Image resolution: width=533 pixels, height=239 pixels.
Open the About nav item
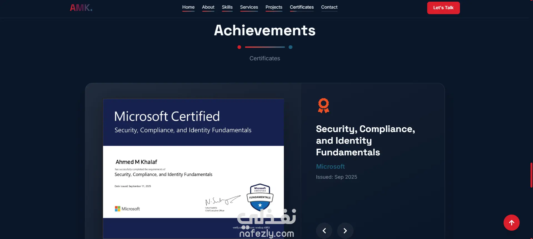point(208,7)
